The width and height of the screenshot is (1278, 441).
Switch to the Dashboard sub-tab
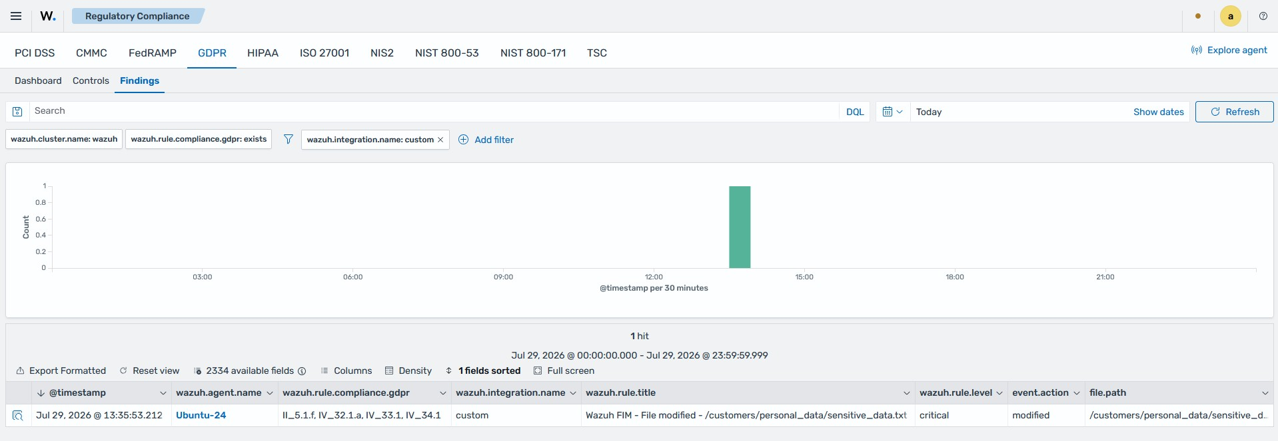[38, 80]
